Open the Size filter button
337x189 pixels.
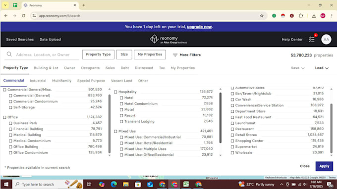pyautogui.click(x=124, y=54)
